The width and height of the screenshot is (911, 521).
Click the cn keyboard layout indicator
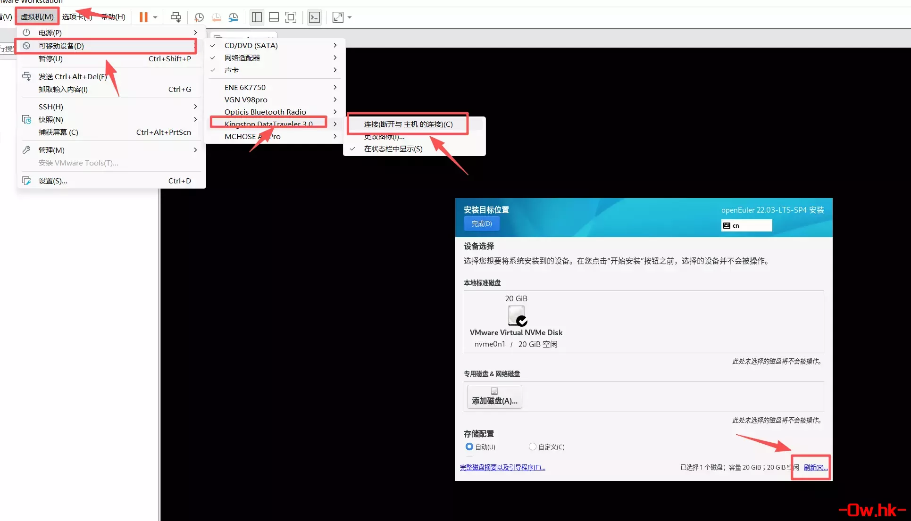[745, 225]
